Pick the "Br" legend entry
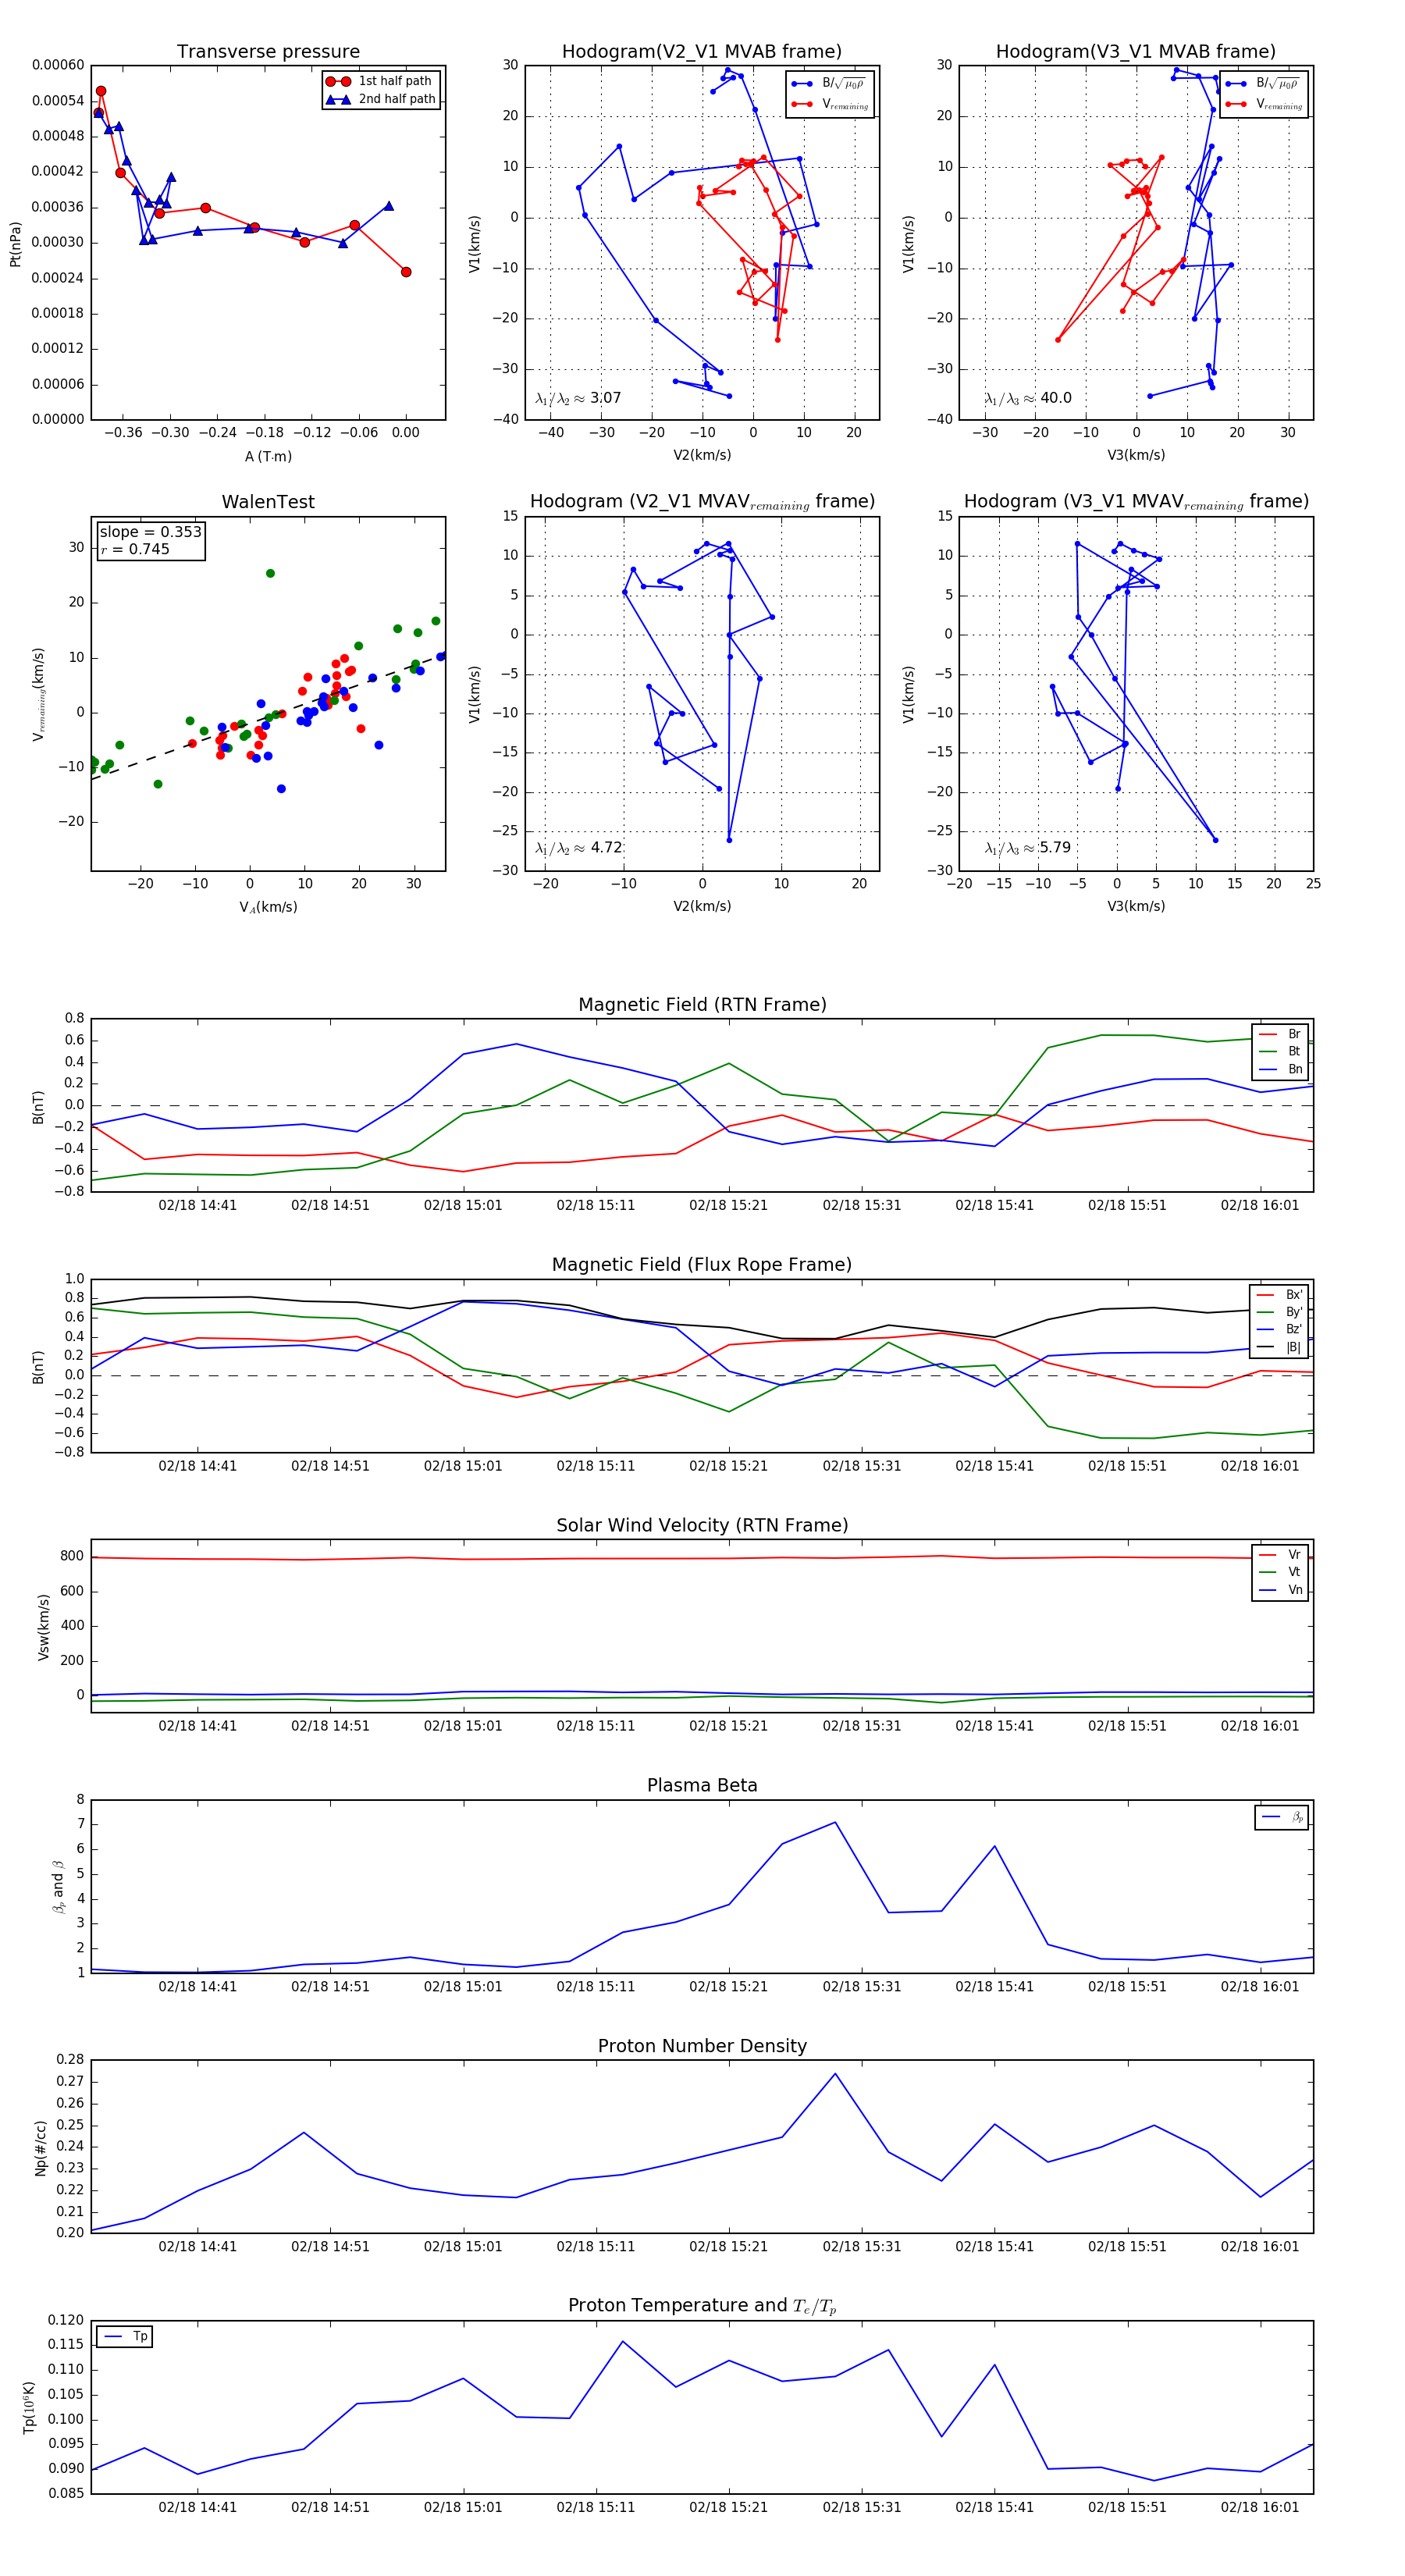The width and height of the screenshot is (1405, 2576). (1280, 1034)
